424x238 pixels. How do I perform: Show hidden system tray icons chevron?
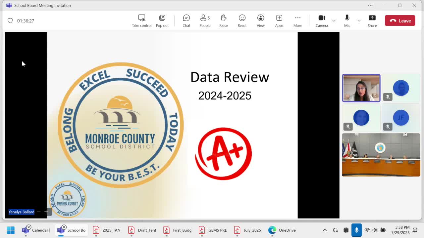coord(325,230)
